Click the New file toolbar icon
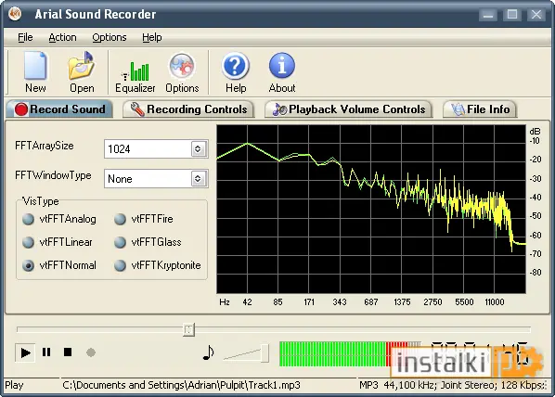The width and height of the screenshot is (555, 397). pos(35,66)
